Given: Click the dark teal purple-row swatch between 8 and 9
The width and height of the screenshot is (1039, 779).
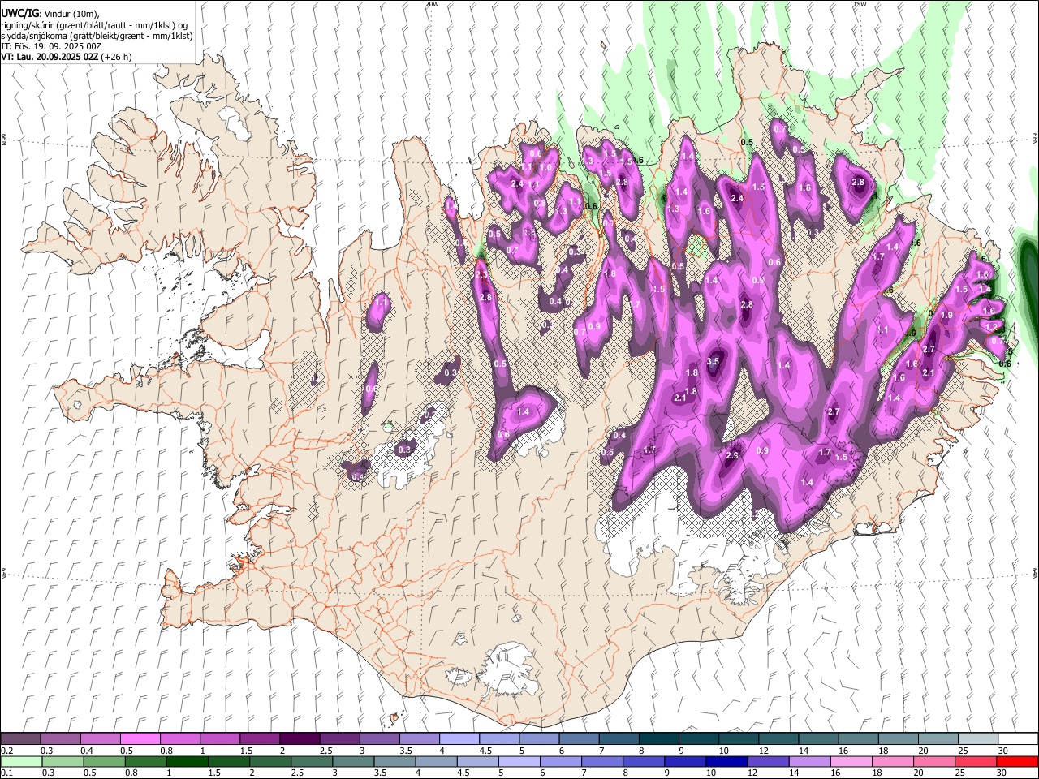Looking at the screenshot, I should 658,739.
